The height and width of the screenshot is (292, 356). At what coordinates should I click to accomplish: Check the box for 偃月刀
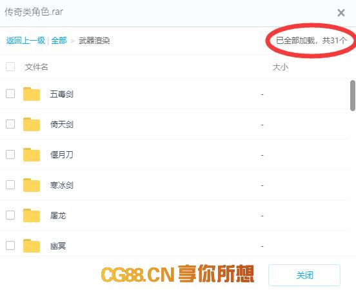tap(10, 154)
